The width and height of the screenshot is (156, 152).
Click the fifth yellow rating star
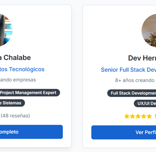[x=149, y=116]
